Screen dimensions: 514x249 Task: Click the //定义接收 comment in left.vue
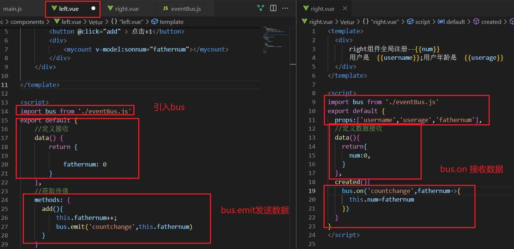tap(52, 129)
